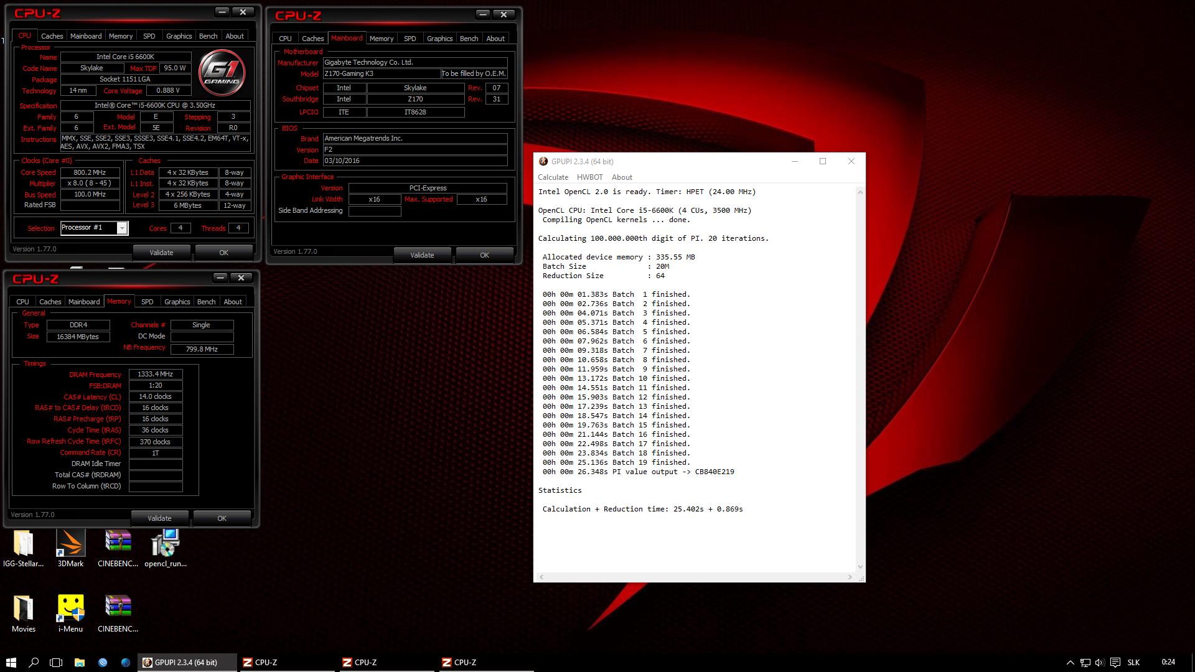The width and height of the screenshot is (1195, 672).
Task: Click Validate in Memory window
Action: [159, 518]
